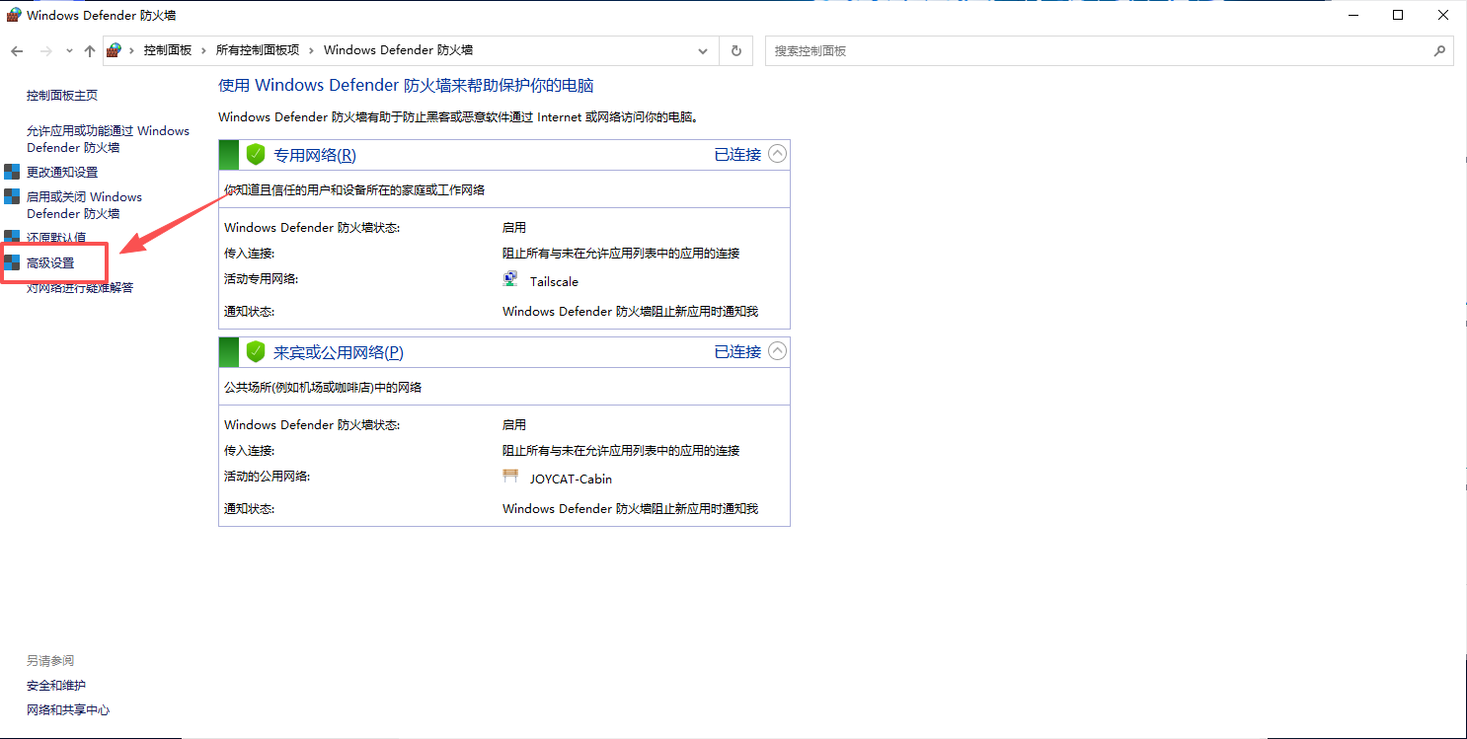The image size is (1467, 739).
Task: Click 你知道且信任的用户和设备所在的家庭或工作网络 description
Action: click(x=354, y=190)
